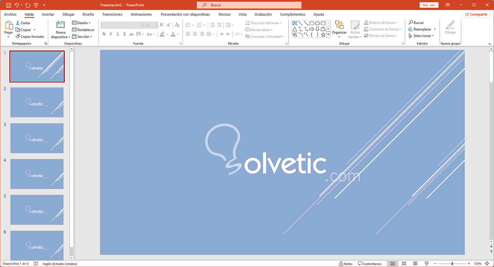Toggle italic formatting K
Viewport: 494px width, 267px height.
click(111, 34)
